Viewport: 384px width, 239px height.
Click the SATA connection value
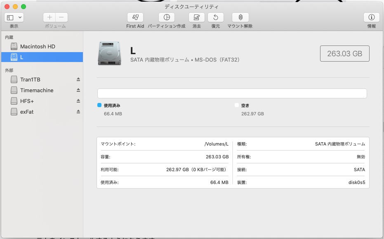359,170
